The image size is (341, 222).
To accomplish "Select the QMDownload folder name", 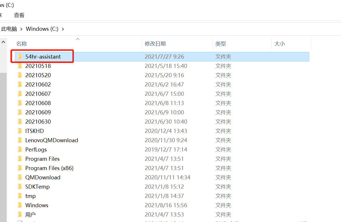I will [43, 177].
